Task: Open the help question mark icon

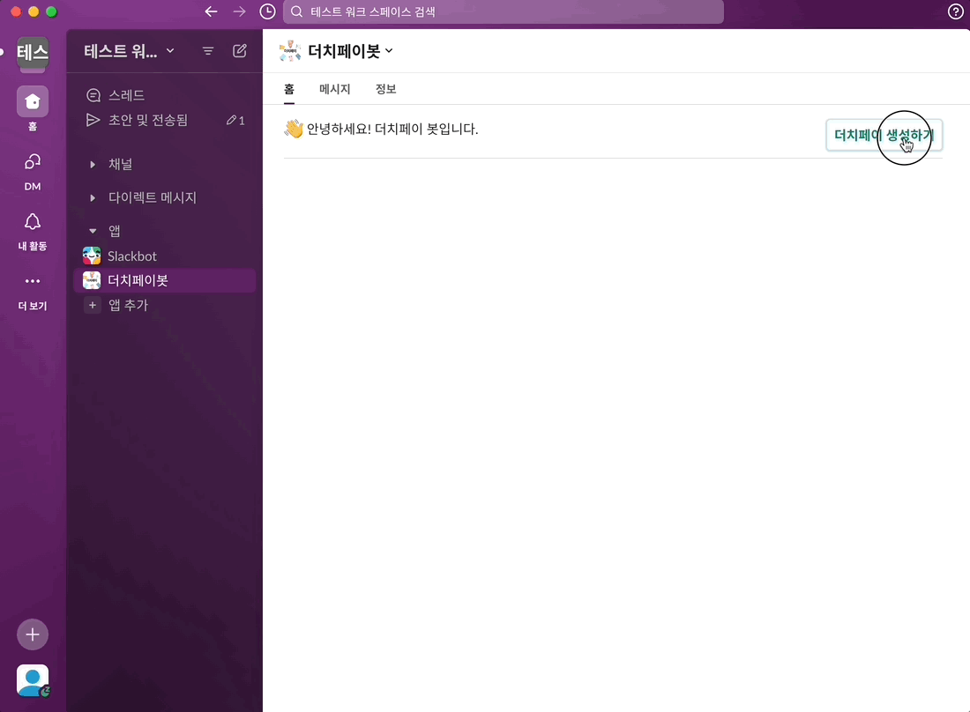Action: coord(955,11)
